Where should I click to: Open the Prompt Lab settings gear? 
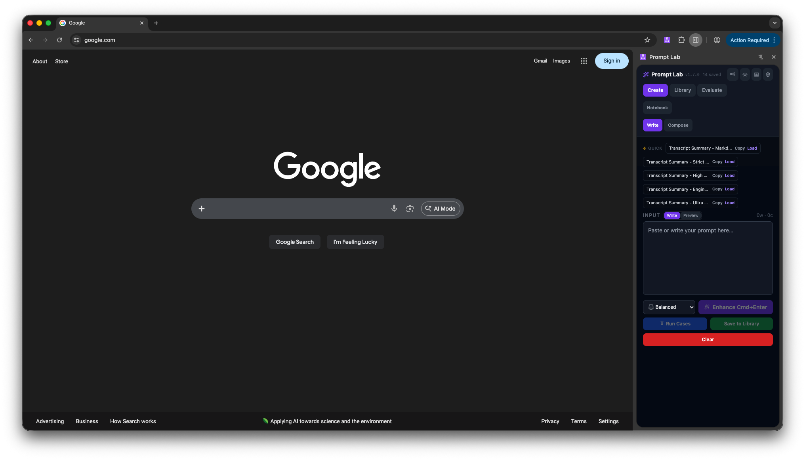point(768,74)
